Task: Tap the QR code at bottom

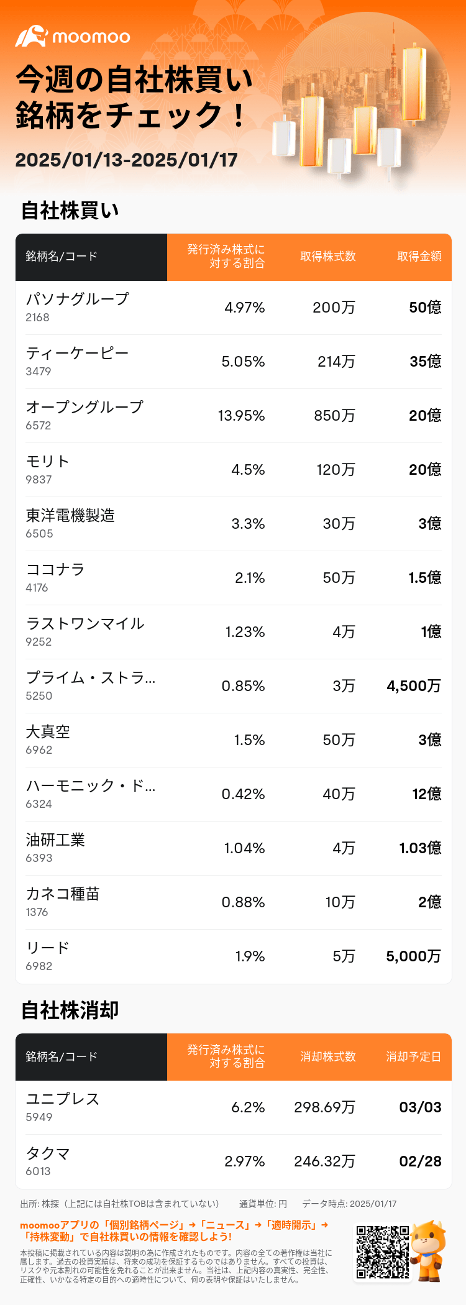Action: [382, 1252]
